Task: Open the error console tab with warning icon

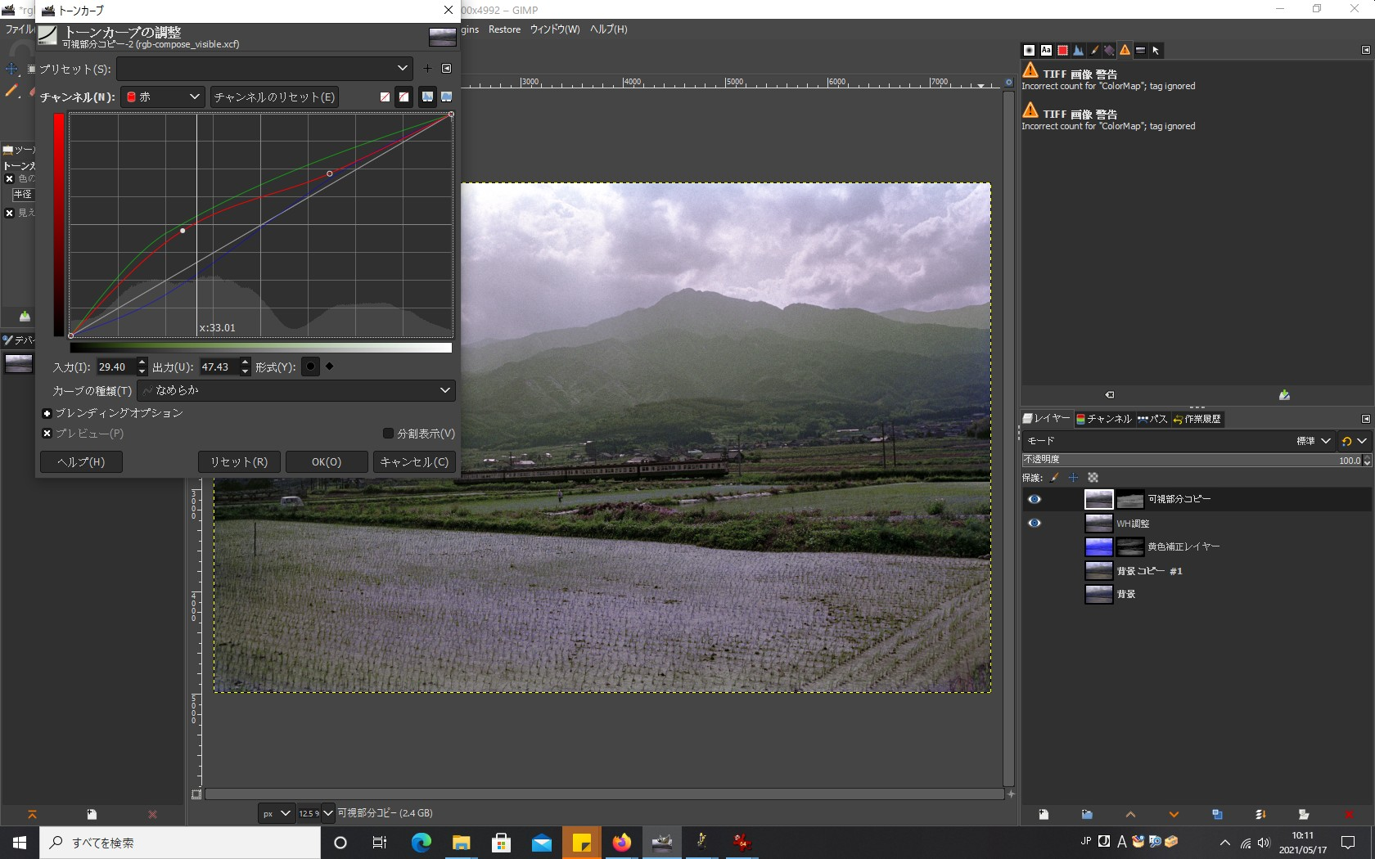Action: [1125, 50]
